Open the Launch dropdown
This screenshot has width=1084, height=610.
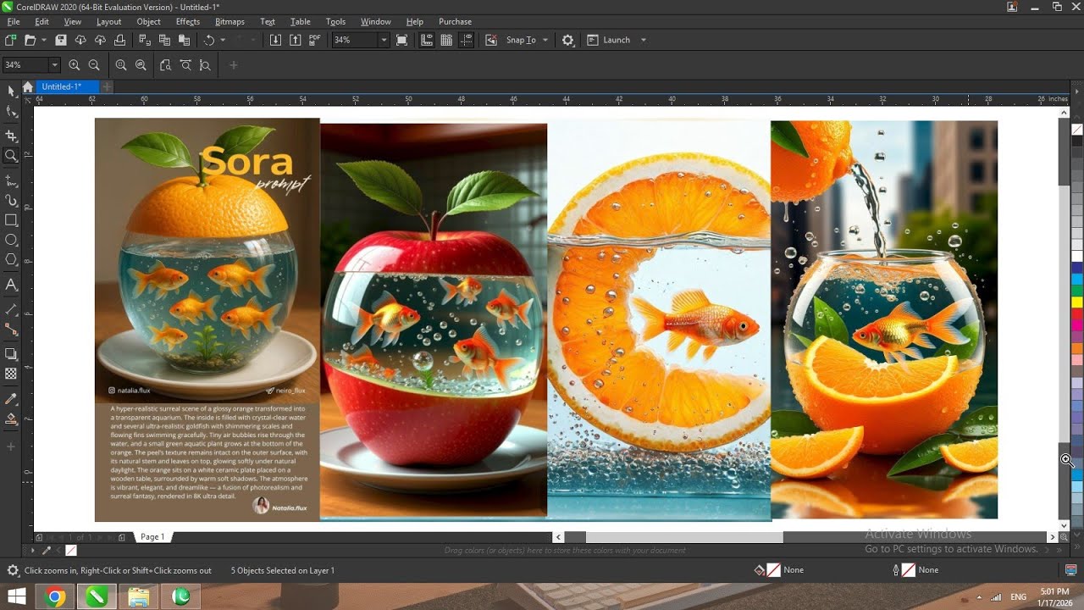click(x=643, y=40)
